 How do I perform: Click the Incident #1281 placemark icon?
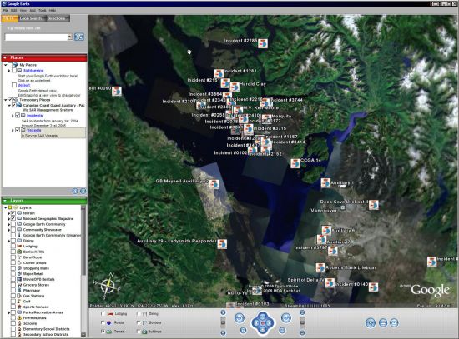(x=219, y=74)
